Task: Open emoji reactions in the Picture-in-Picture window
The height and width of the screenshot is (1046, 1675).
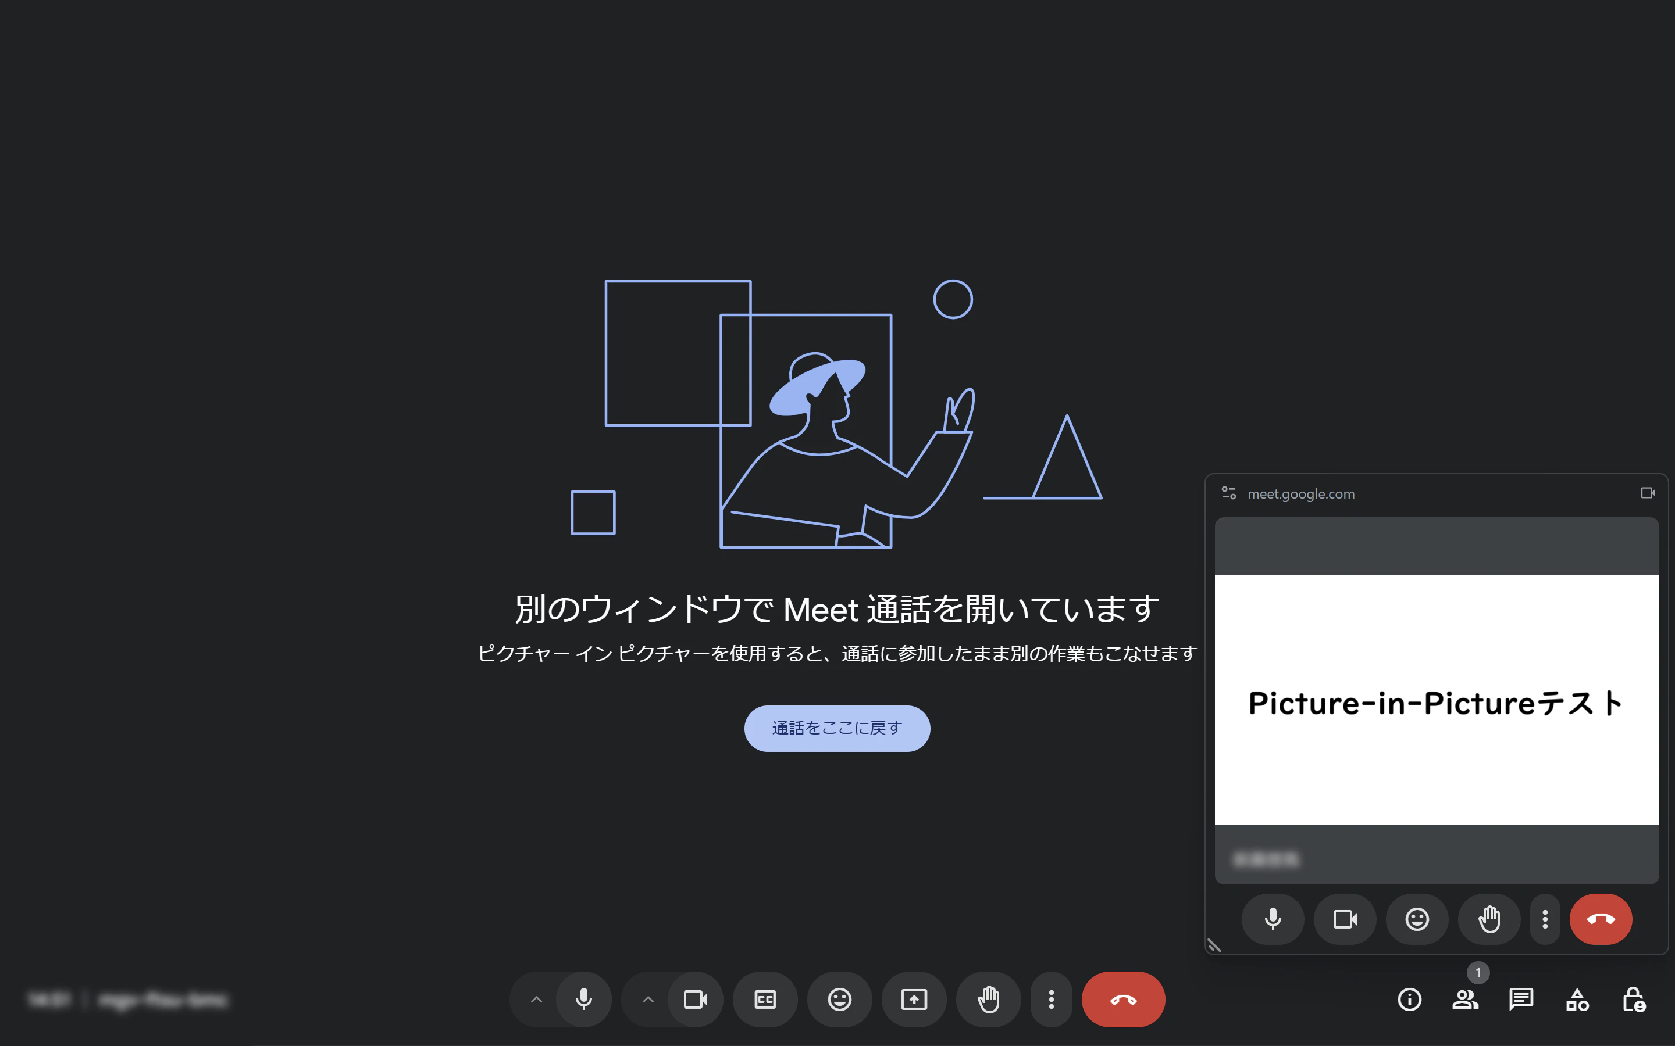Action: point(1417,919)
